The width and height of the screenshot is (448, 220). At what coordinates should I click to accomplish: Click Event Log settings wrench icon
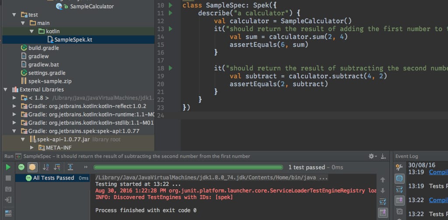tap(399, 167)
